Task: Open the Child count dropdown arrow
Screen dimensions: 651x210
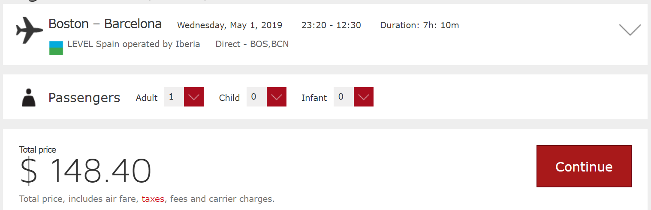Action: tap(277, 97)
